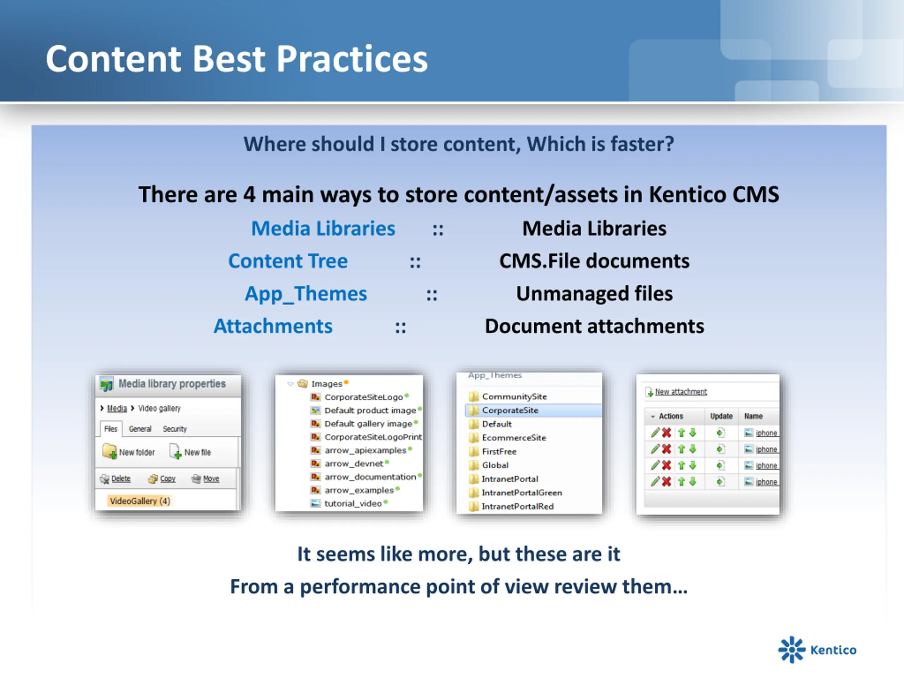
Task: Select the IntranetPortal theme folder
Action: pyautogui.click(x=510, y=479)
